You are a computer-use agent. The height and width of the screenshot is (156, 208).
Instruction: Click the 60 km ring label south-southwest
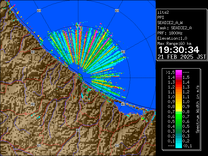(x=39, y=146)
